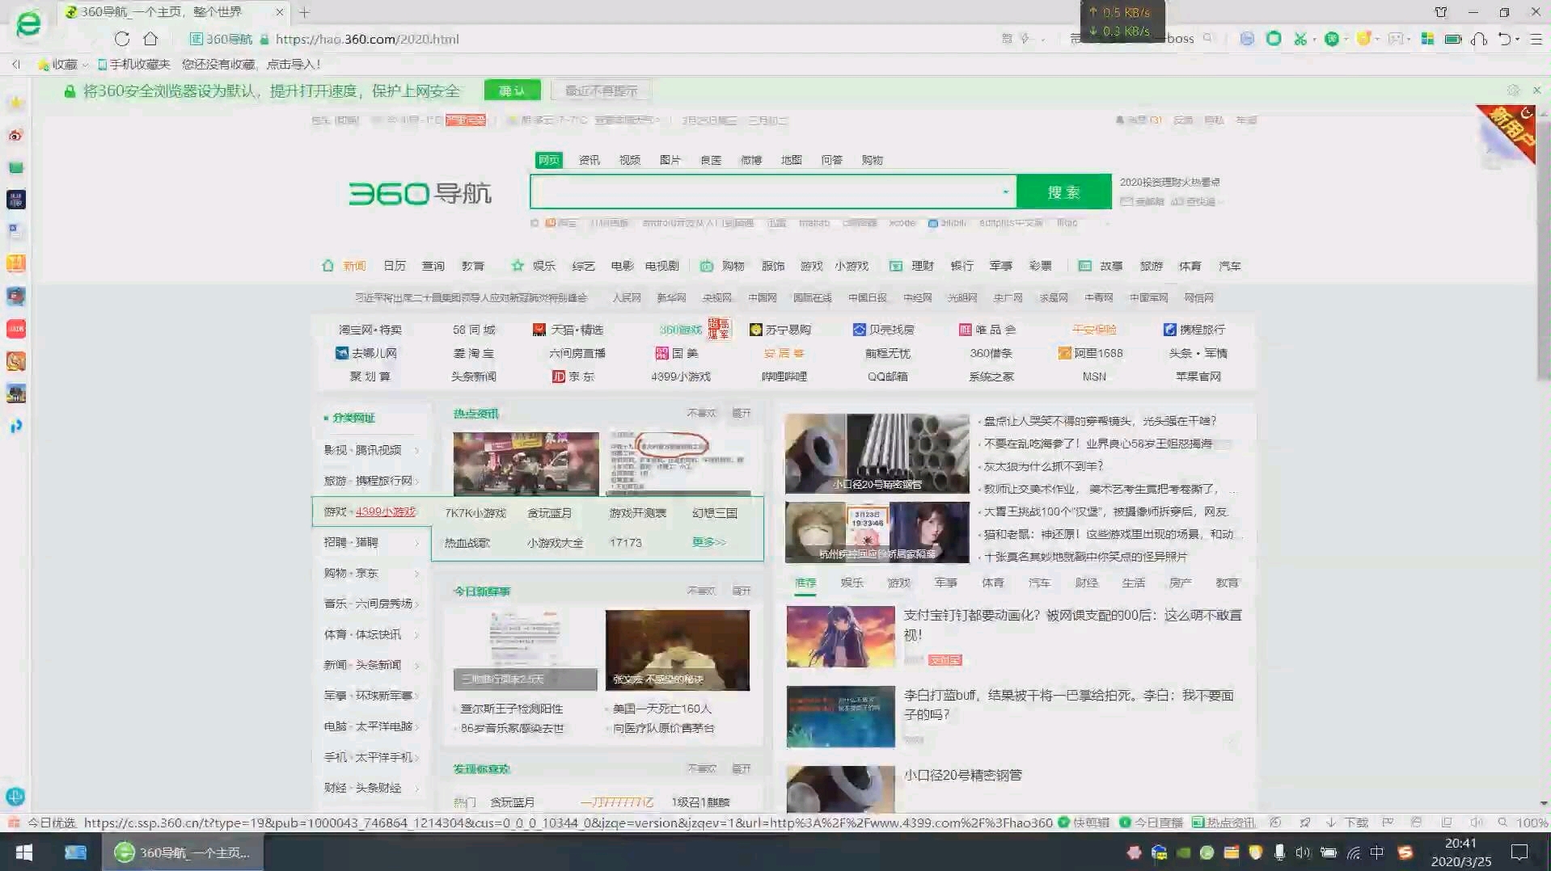Click the undo closed-tab arrow icon
This screenshot has width=1551, height=871.
(1504, 39)
